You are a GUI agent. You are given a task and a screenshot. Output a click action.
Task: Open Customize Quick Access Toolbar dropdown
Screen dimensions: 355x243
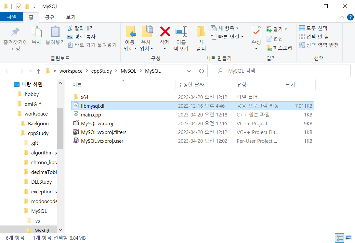tap(34, 7)
